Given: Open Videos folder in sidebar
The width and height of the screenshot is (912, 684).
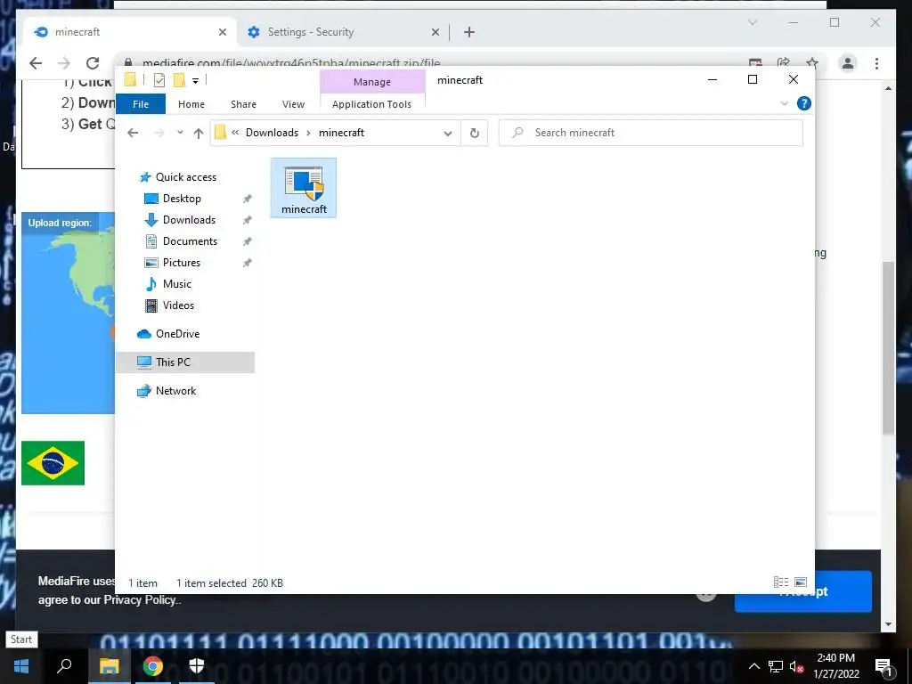Looking at the screenshot, I should pos(178,305).
